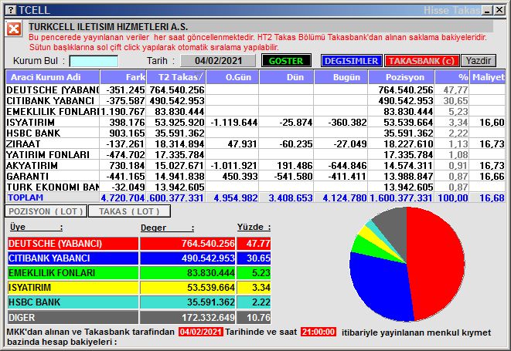Sort by Araci Kurum Adi column header
This screenshot has width=511, height=351.
point(53,77)
